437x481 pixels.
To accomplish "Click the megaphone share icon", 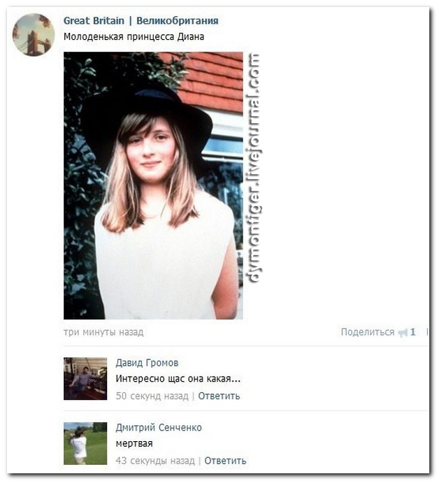I will [x=402, y=332].
